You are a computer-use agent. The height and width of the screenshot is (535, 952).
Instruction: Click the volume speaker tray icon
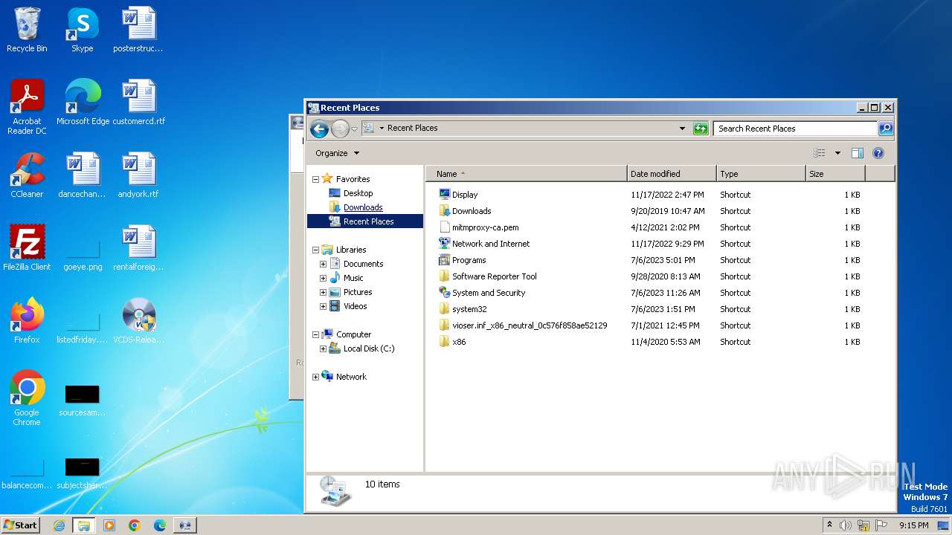click(846, 525)
